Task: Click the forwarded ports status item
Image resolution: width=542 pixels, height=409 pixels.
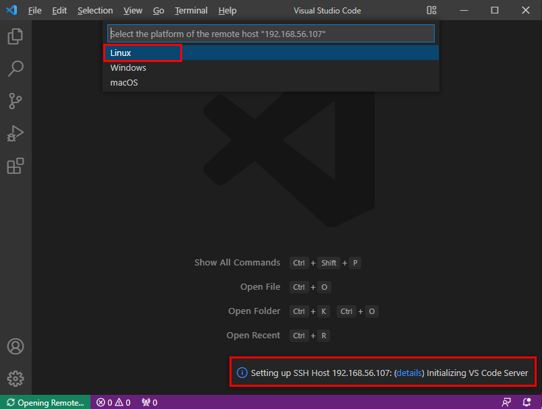Action: (x=149, y=402)
